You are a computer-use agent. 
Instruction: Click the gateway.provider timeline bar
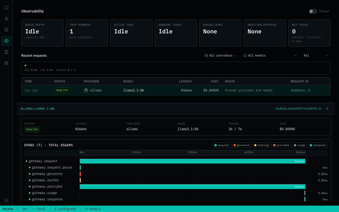coord(193,187)
